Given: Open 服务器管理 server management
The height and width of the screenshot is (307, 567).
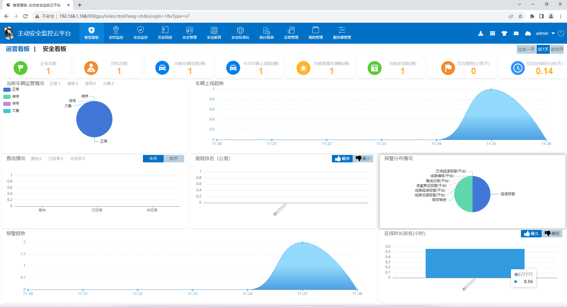Looking at the screenshot, I should pyautogui.click(x=342, y=33).
